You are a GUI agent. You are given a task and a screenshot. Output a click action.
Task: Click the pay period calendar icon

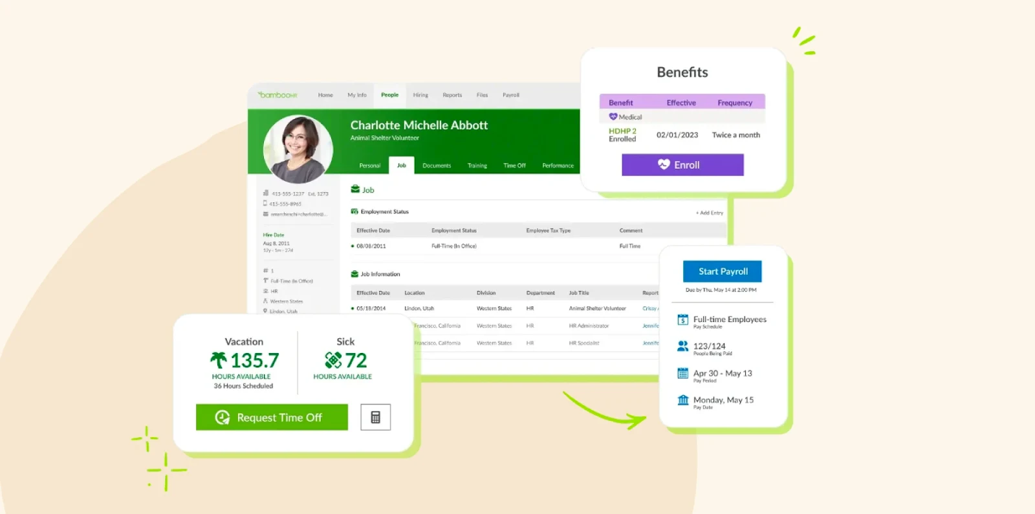[x=682, y=373]
